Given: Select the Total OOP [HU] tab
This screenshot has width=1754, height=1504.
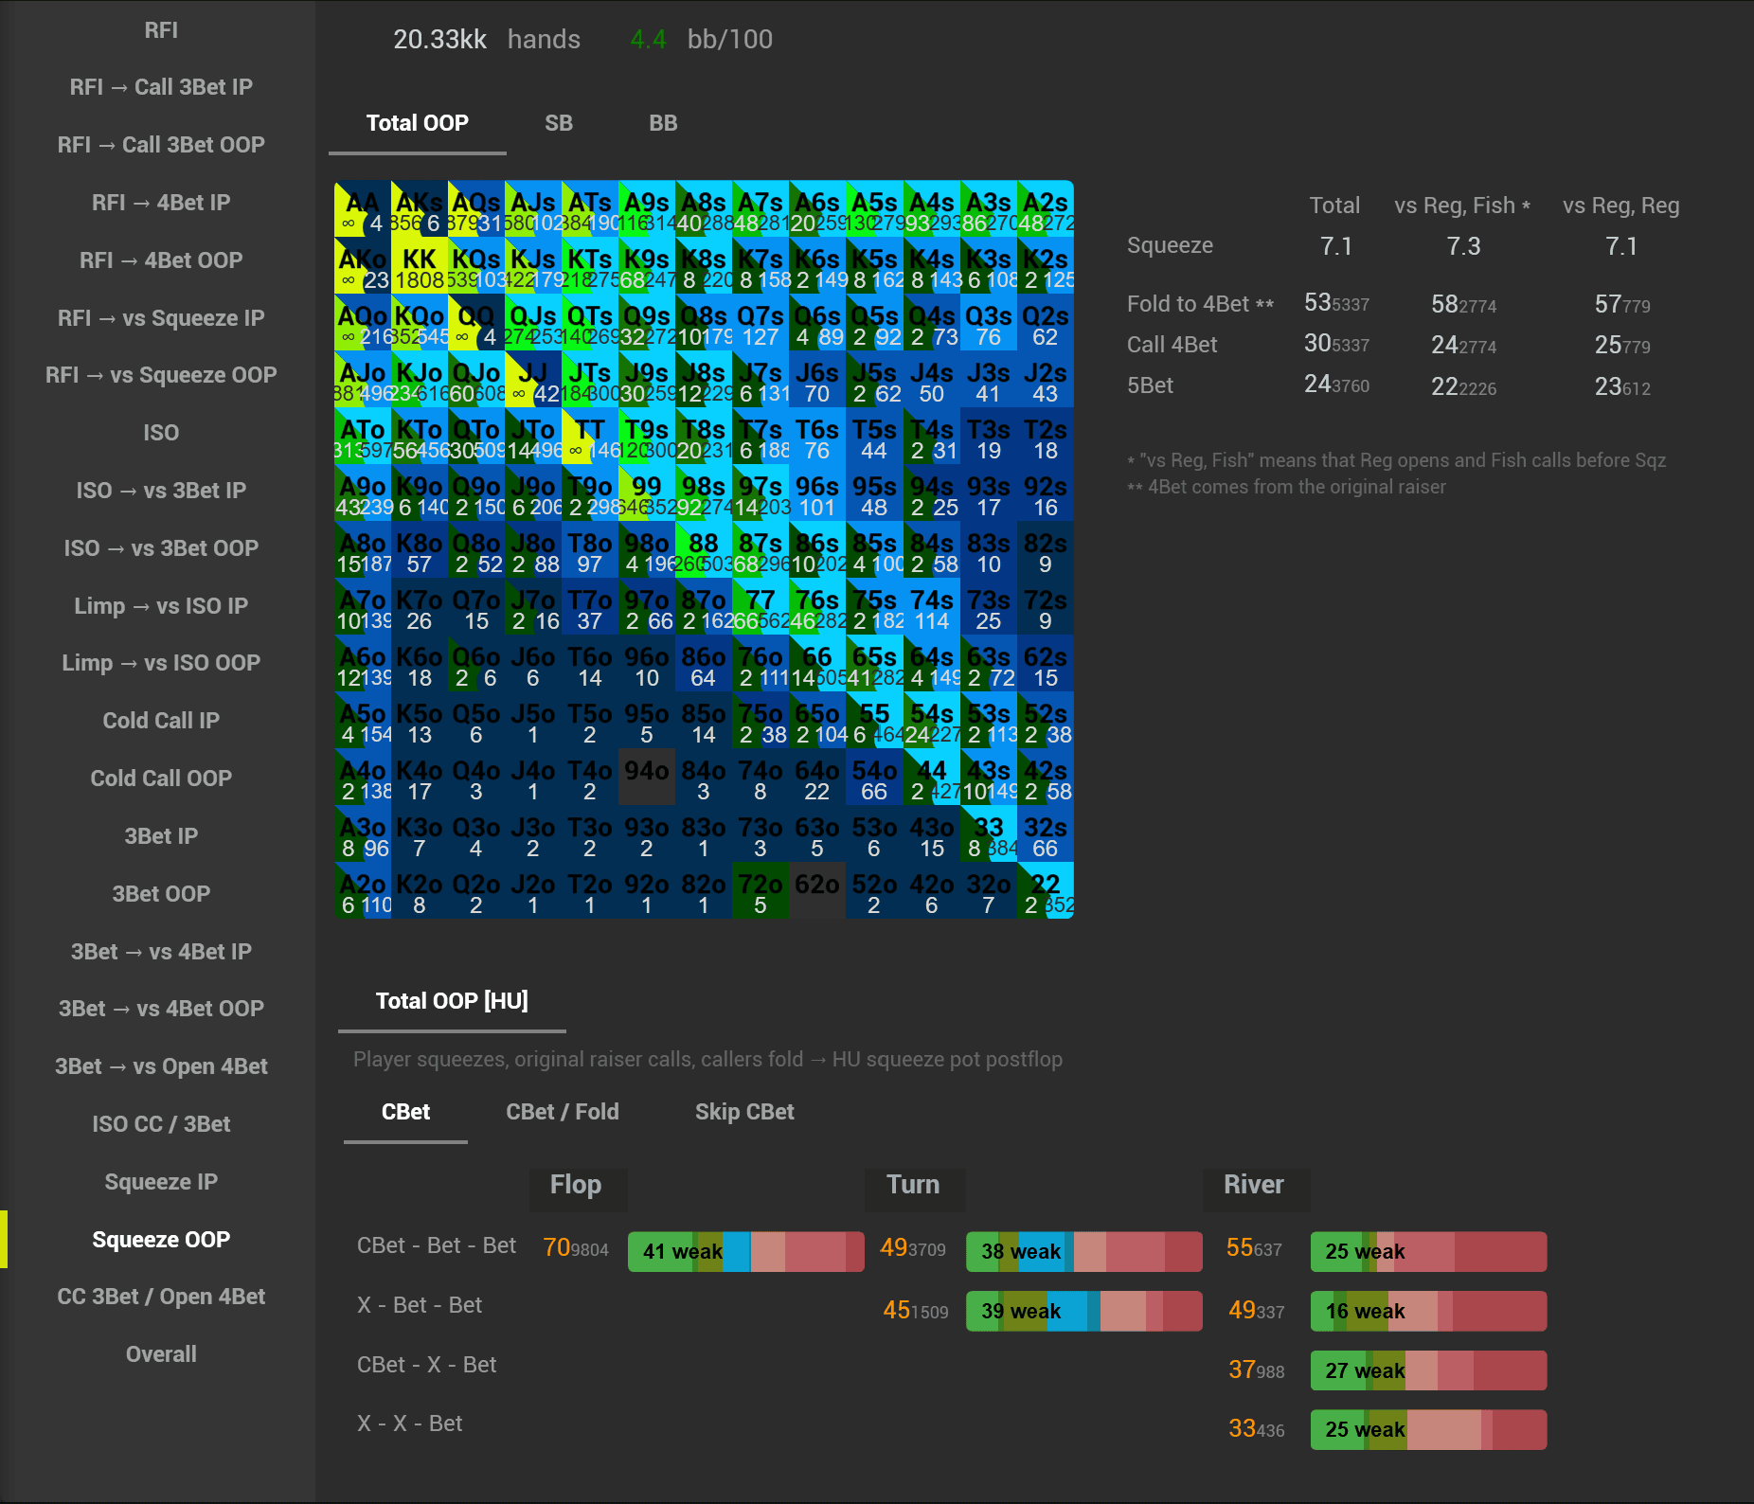Looking at the screenshot, I should tap(452, 1001).
